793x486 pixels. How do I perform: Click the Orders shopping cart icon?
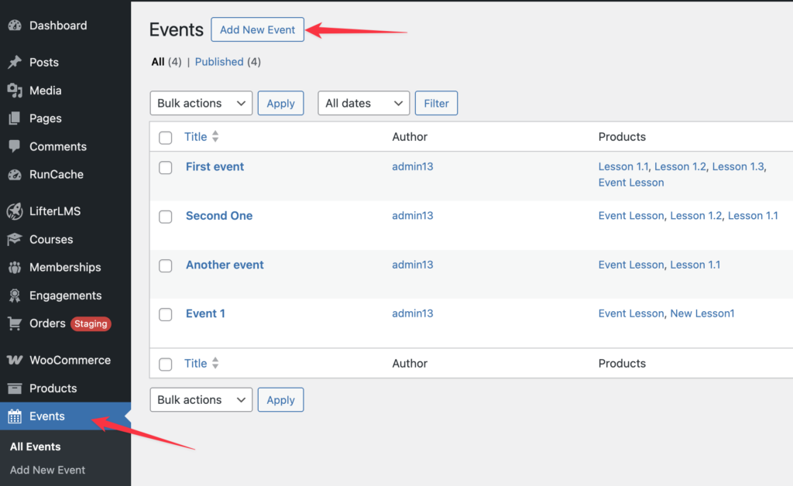click(x=15, y=323)
